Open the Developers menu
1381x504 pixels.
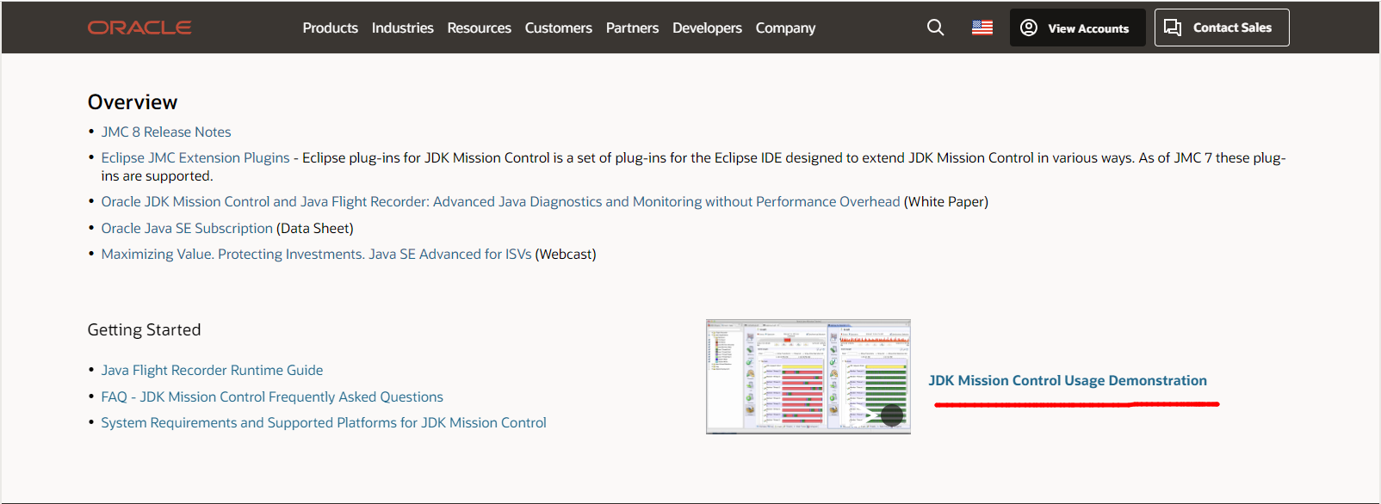point(708,28)
